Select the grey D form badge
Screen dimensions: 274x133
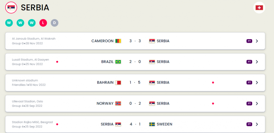click(x=55, y=23)
